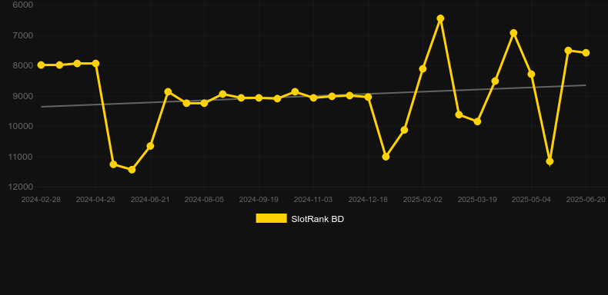
Task: Click the 2024-11-03 x-axis date label
Action: coord(313,200)
